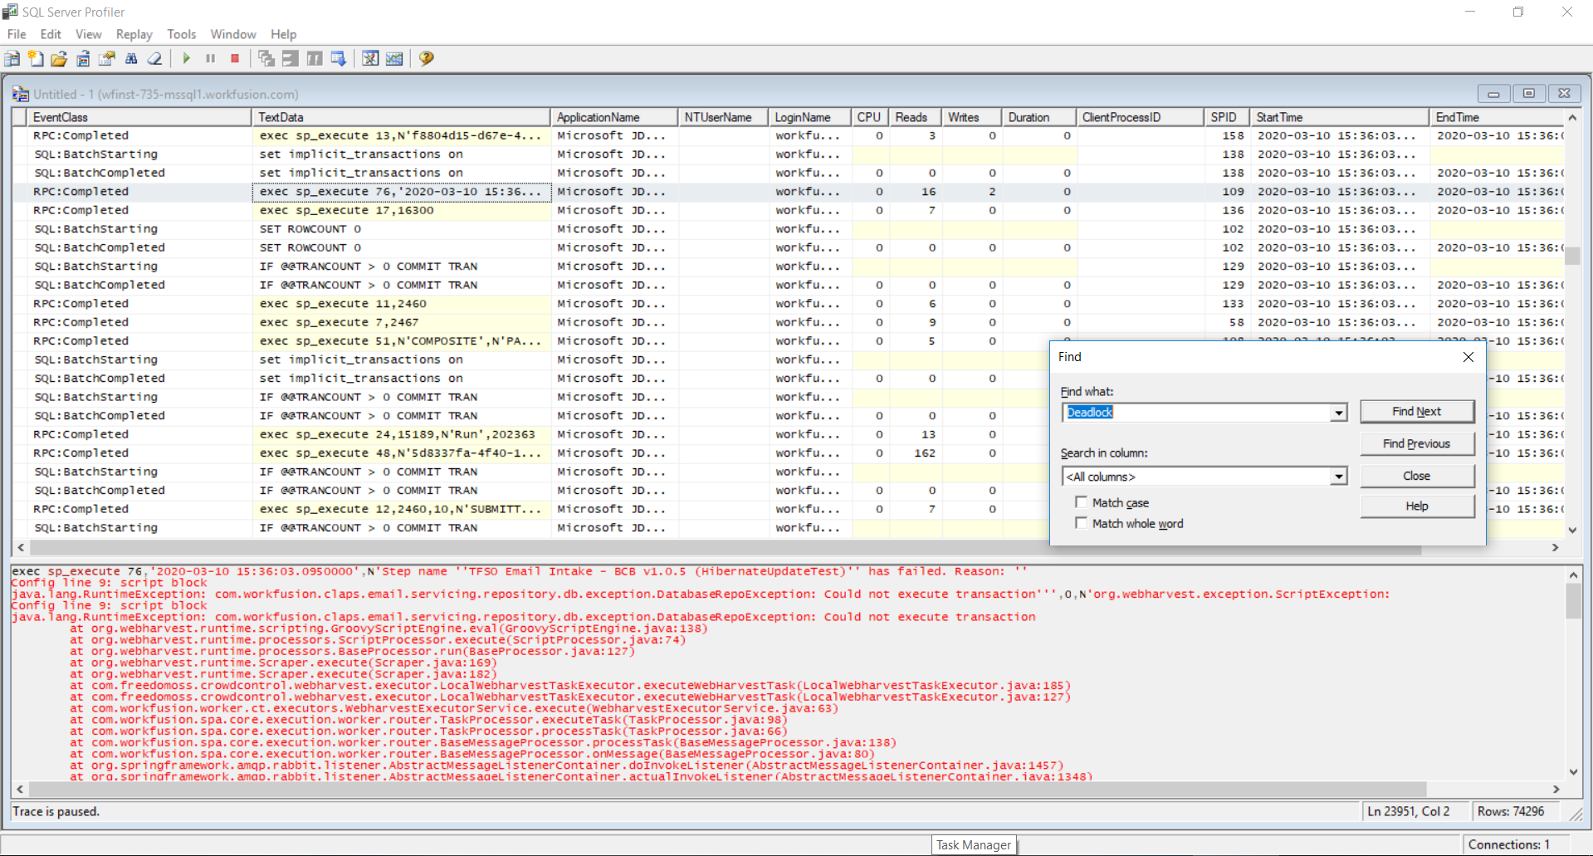Open the Help menu in menu bar
The width and height of the screenshot is (1593, 856).
click(284, 34)
